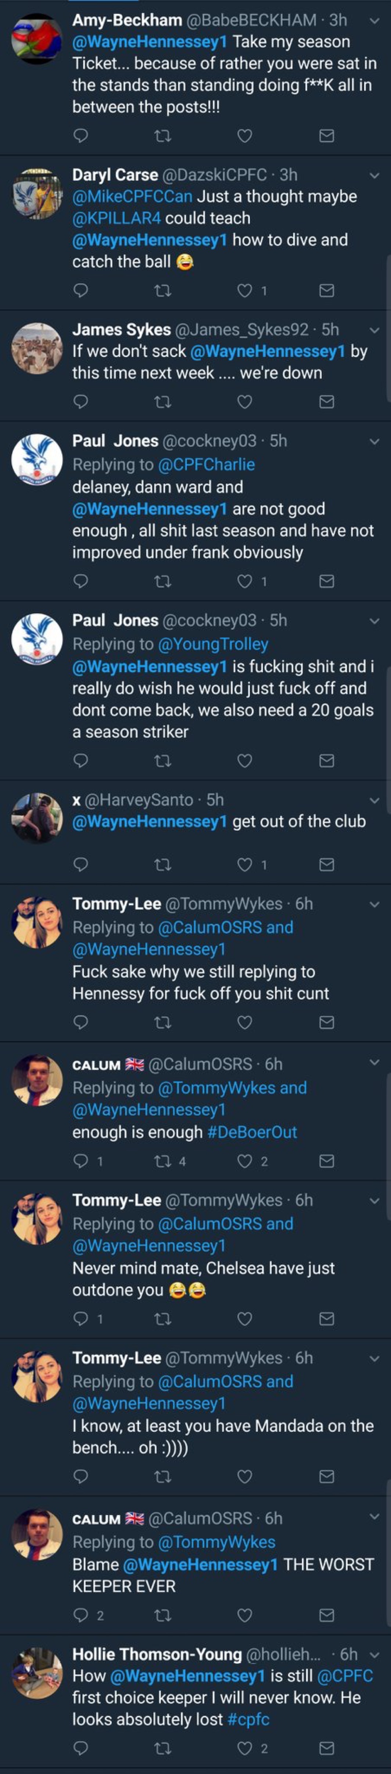
Task: Visit the @KPILLAR4 profile mention
Action: [117, 218]
